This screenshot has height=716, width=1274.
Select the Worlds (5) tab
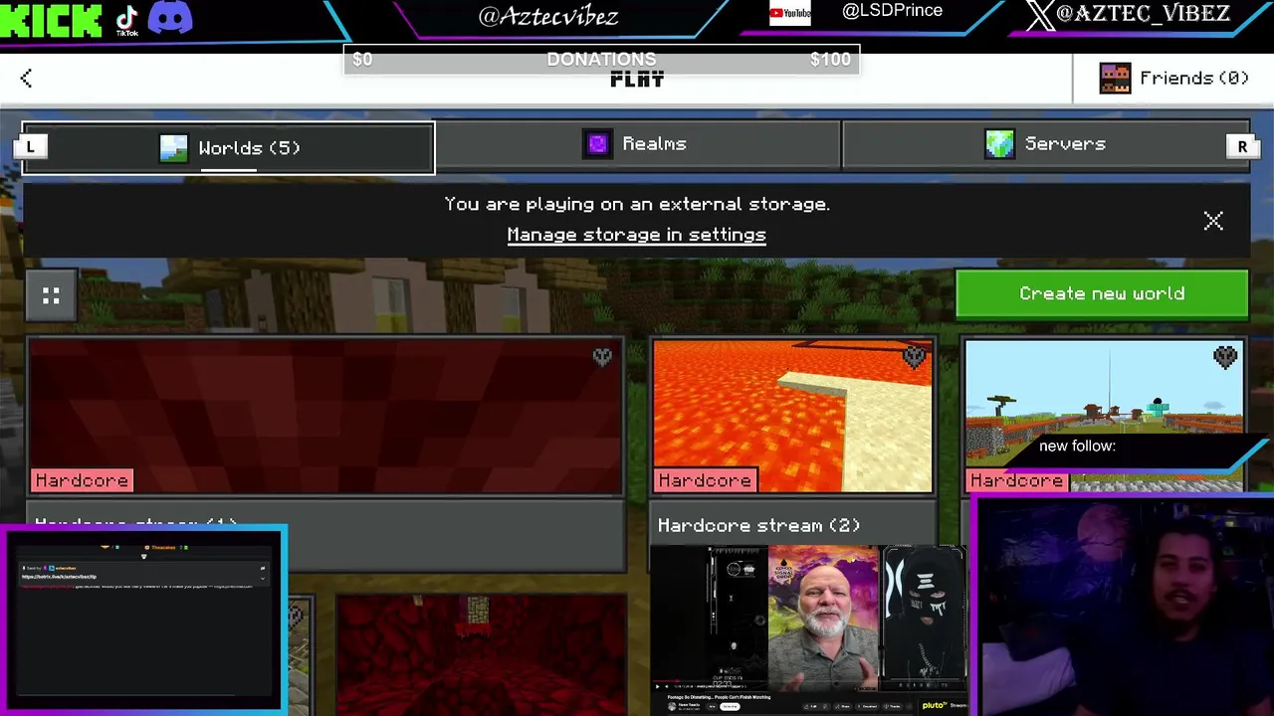pos(228,148)
